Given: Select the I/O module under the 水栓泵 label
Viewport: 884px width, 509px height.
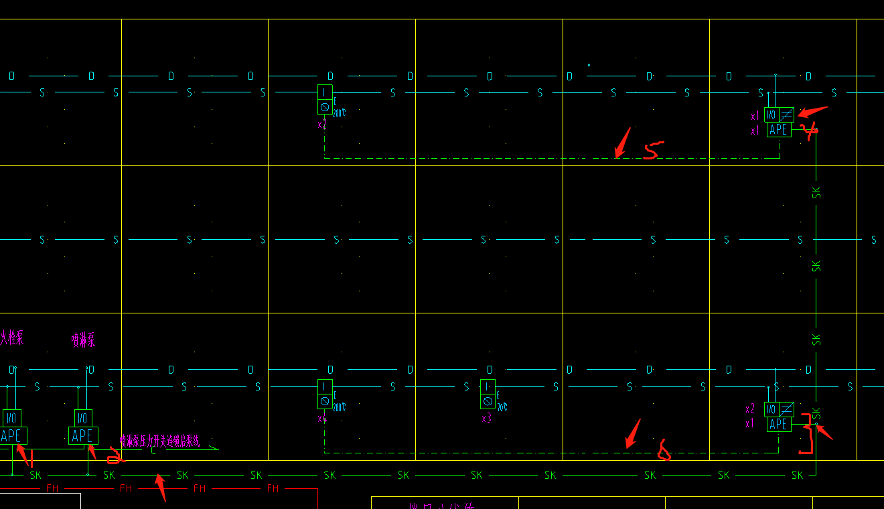Looking at the screenshot, I should tap(12, 418).
